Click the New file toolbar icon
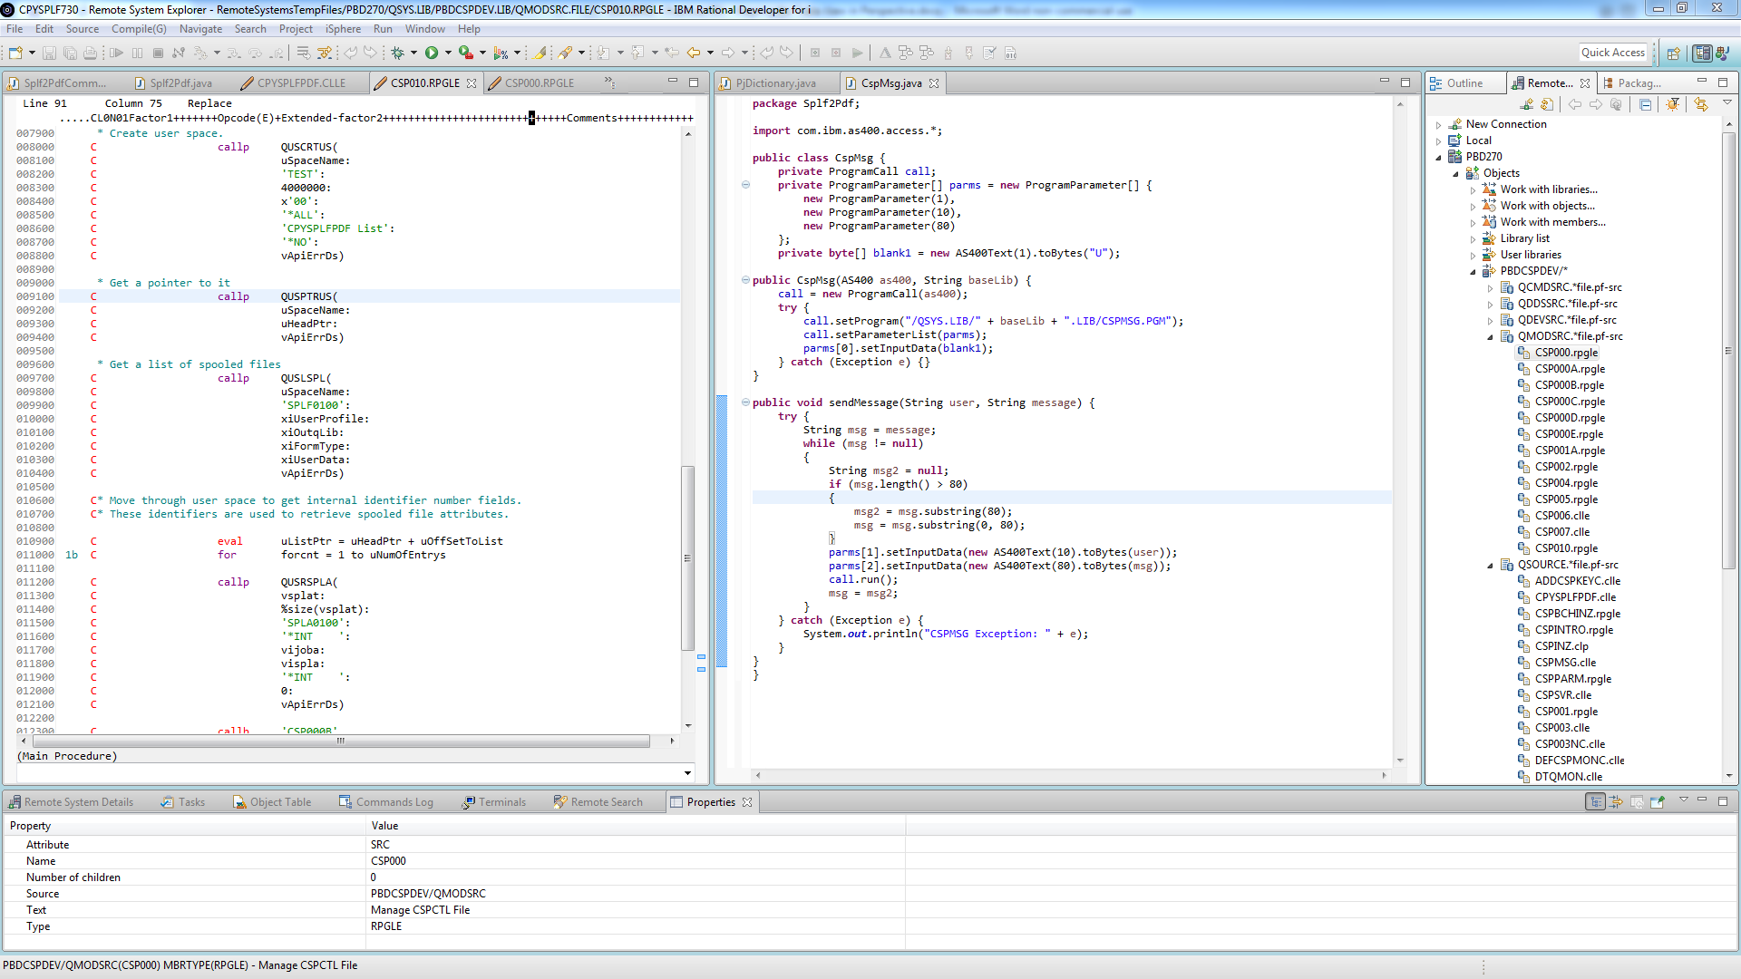The width and height of the screenshot is (1741, 979). (x=15, y=53)
